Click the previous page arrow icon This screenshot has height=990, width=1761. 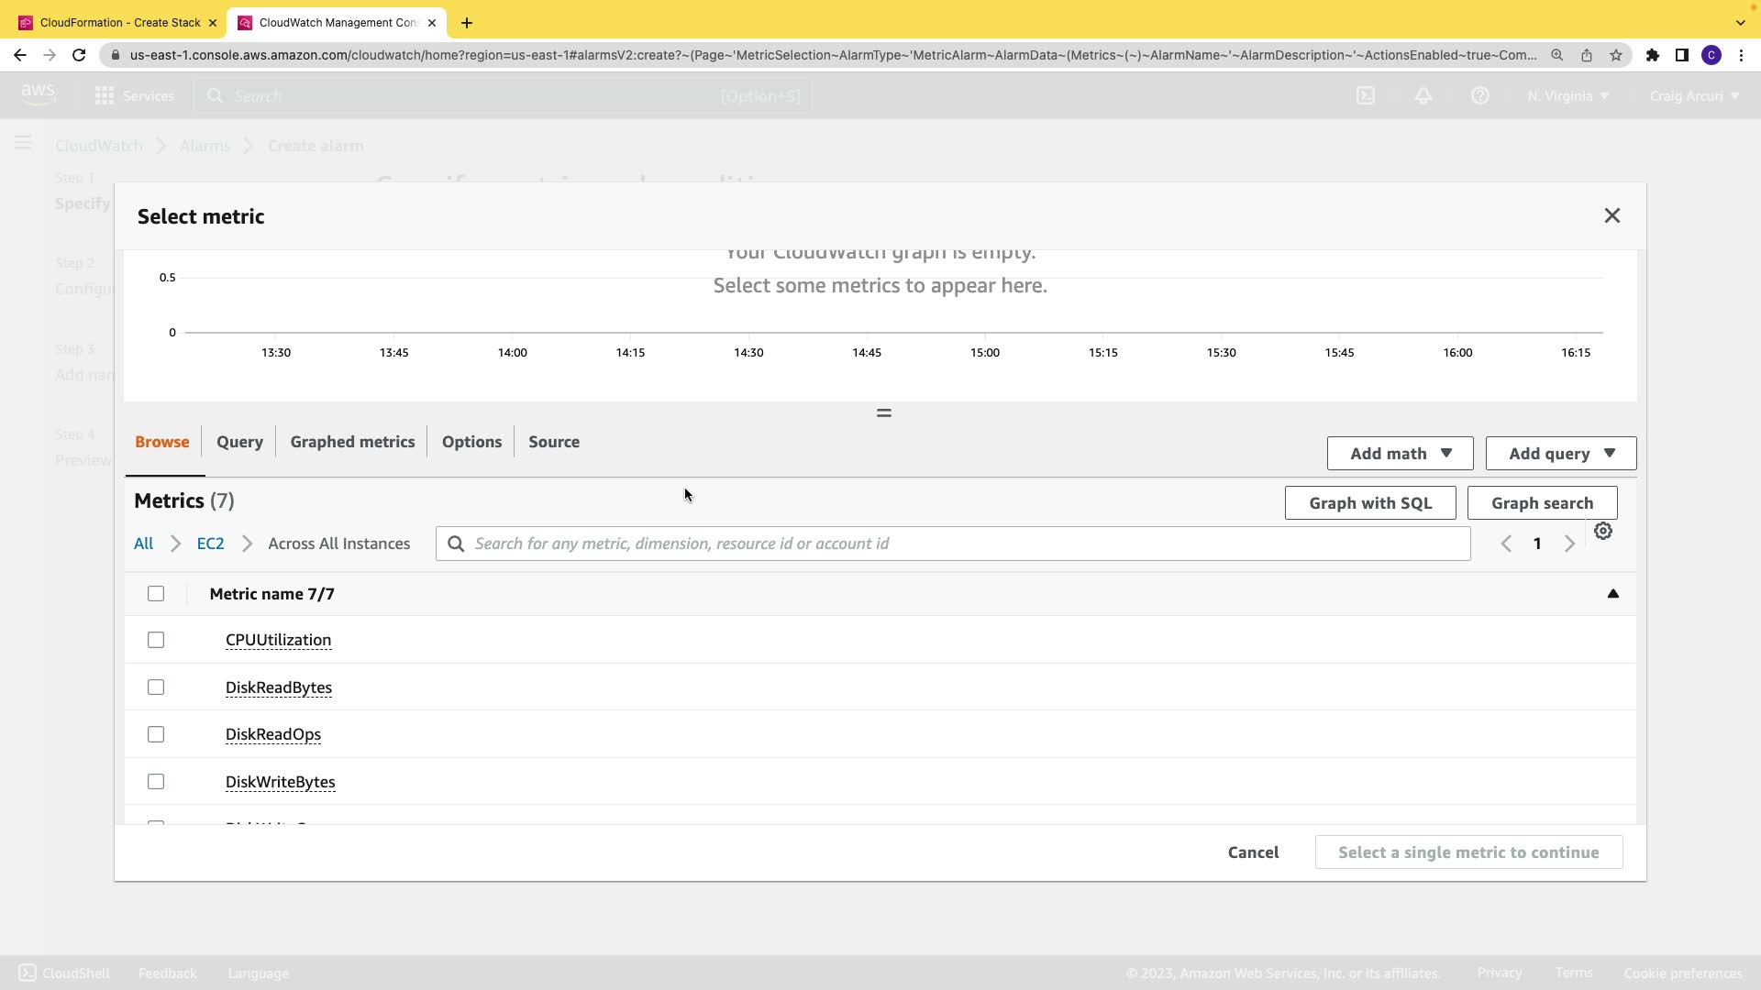[1505, 544]
